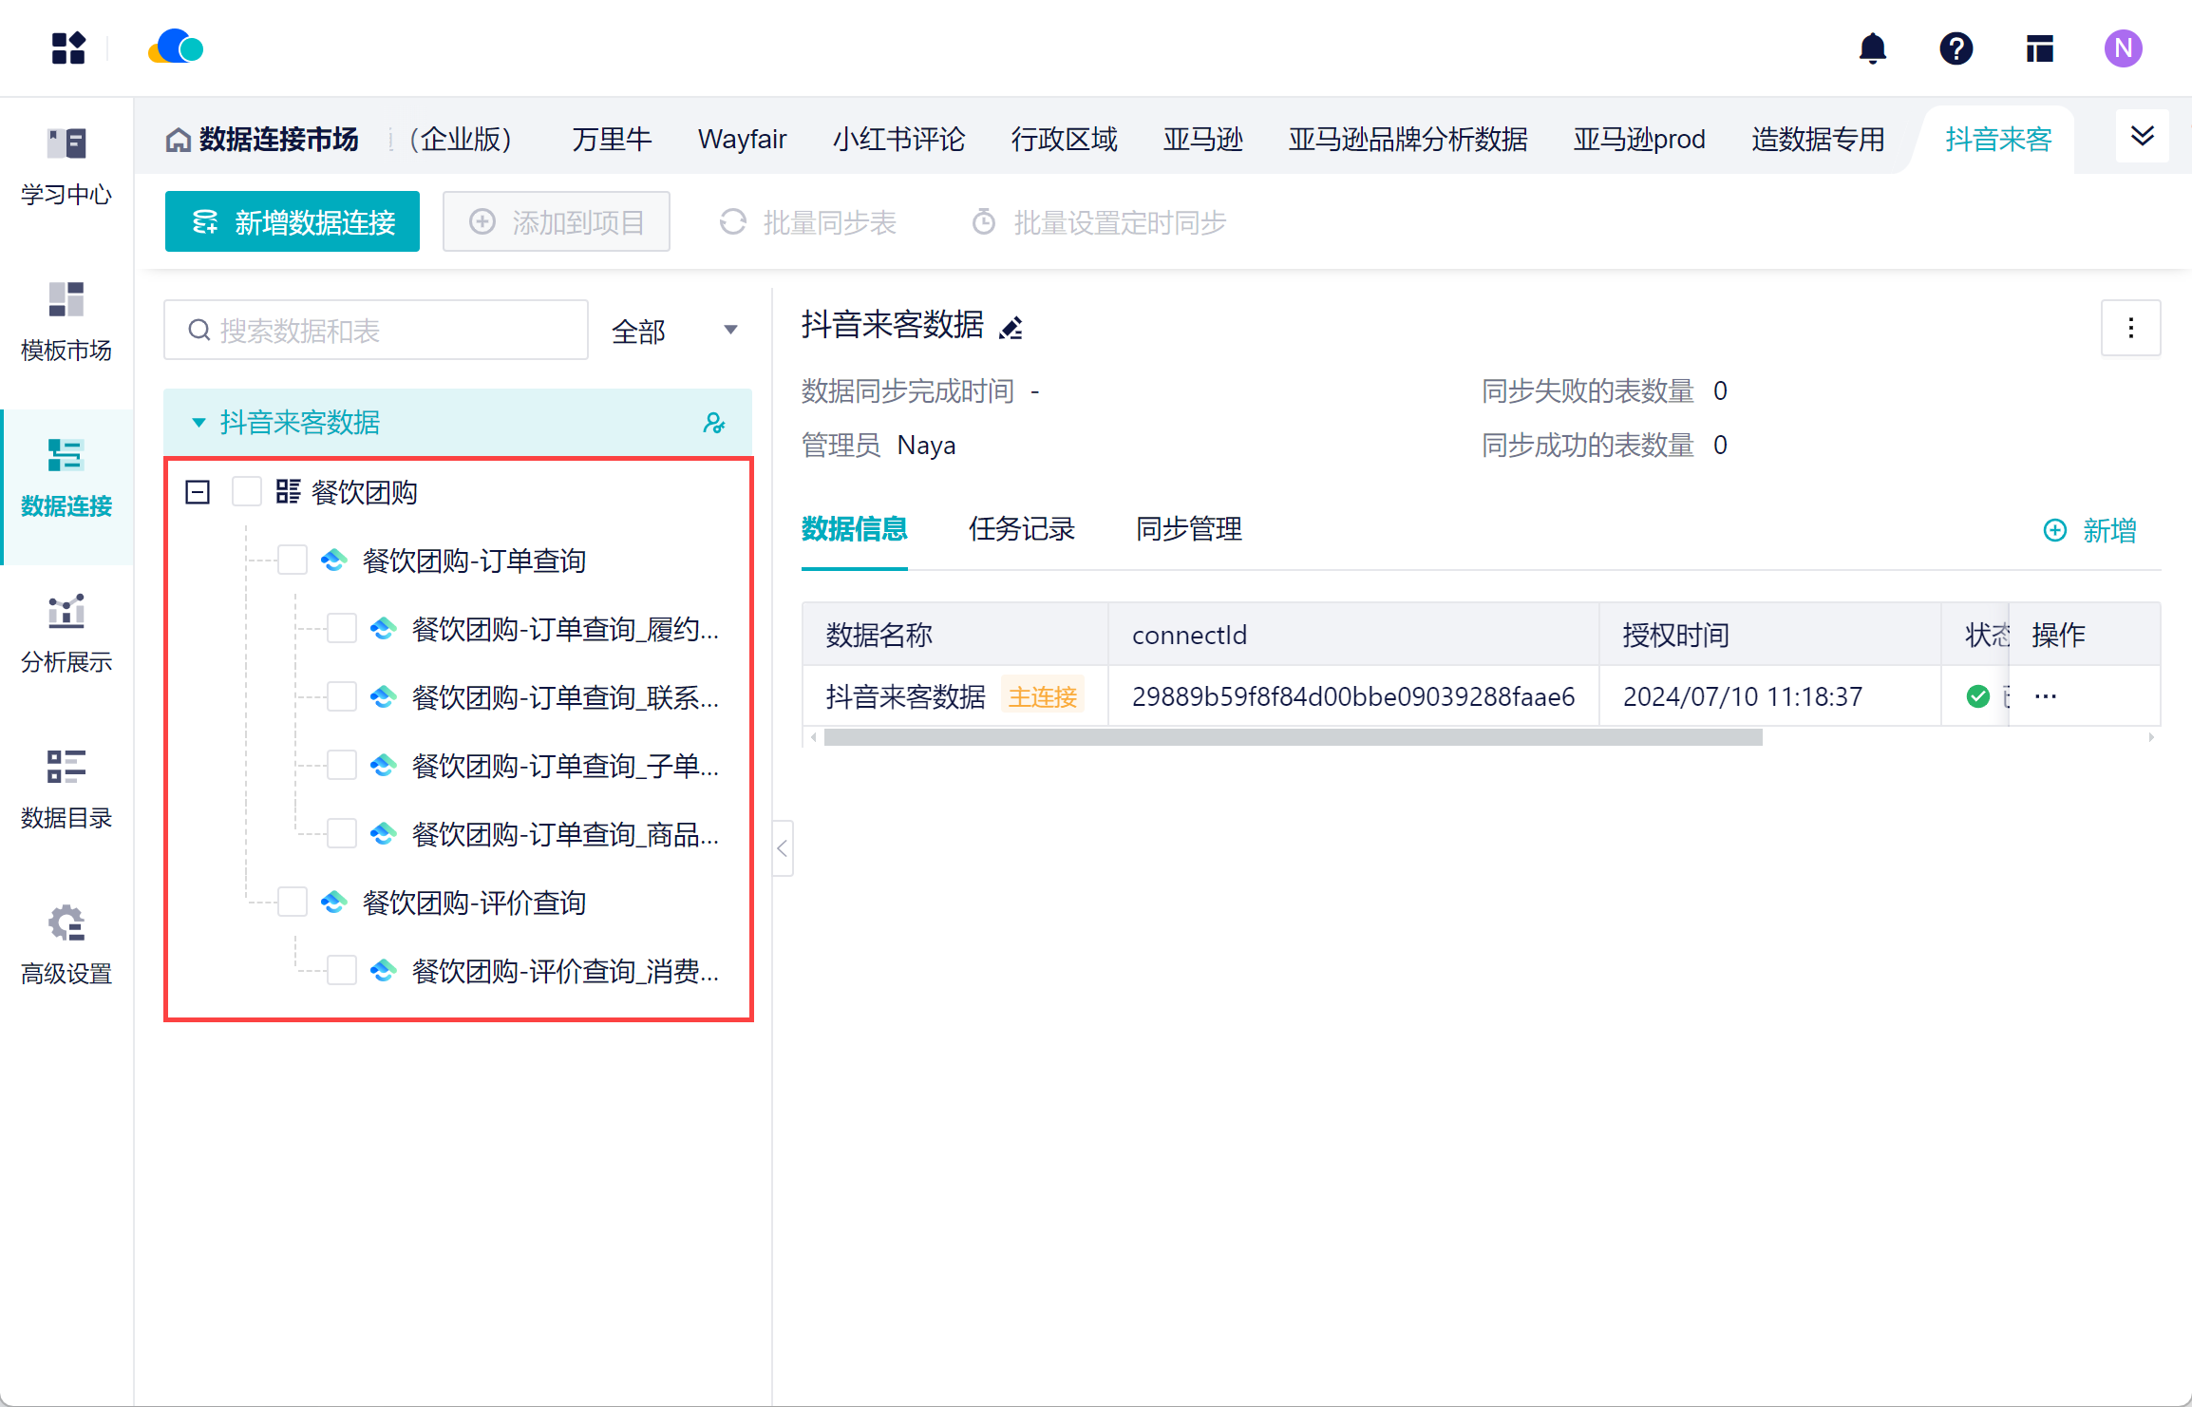Switch to the 任务记录 tab
This screenshot has height=1407, width=2192.
coord(1021,529)
